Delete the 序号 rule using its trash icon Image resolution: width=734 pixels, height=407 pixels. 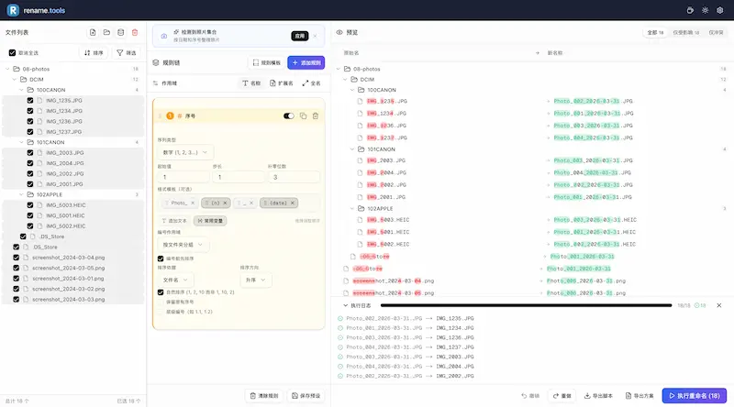[x=316, y=116]
